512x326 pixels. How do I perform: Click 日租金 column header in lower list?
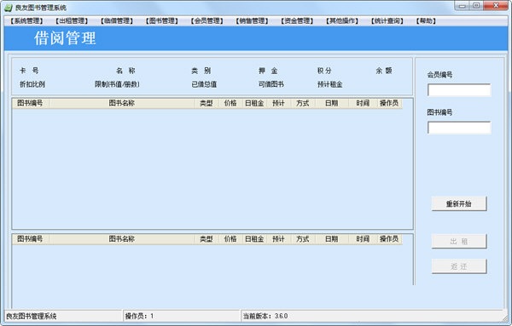pos(254,239)
